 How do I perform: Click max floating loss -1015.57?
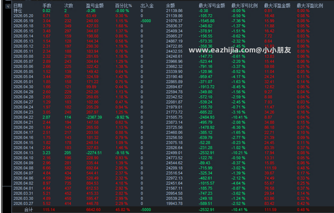point(207,183)
